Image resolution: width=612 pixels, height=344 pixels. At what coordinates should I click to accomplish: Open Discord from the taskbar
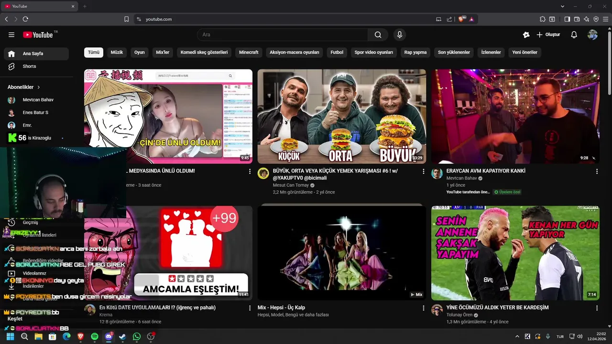click(109, 336)
